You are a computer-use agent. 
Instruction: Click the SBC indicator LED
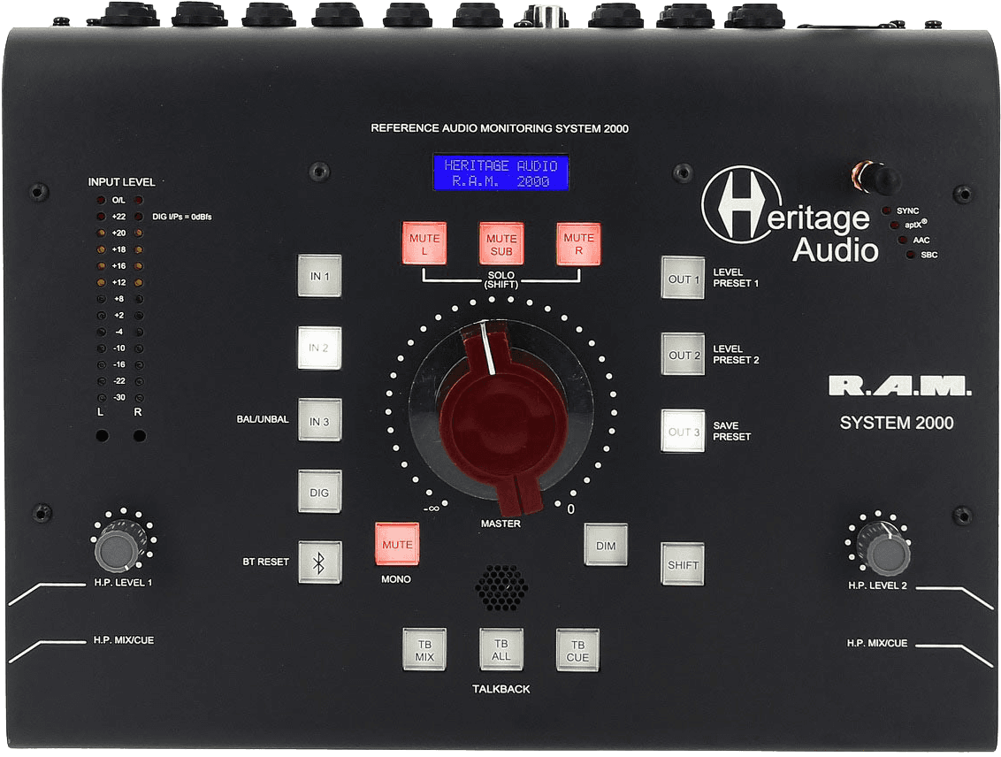click(x=910, y=255)
